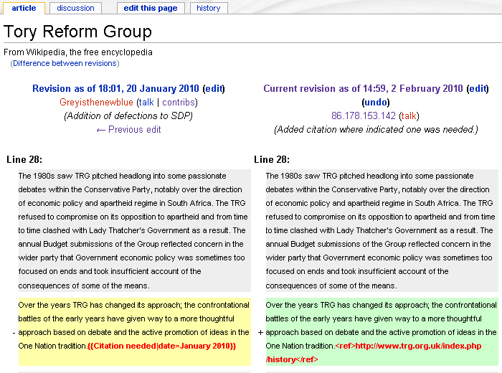Open the 86.178.153.142 IP user link

coord(364,116)
